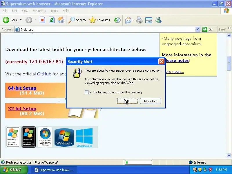The width and height of the screenshot is (232, 174).
Task: Open the Search magnifier toolbar button
Action: (77, 20)
